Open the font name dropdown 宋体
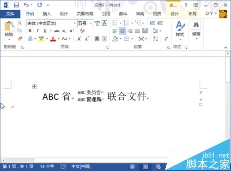Image resolution: width=231 pixels, height=171 pixels. [52, 24]
